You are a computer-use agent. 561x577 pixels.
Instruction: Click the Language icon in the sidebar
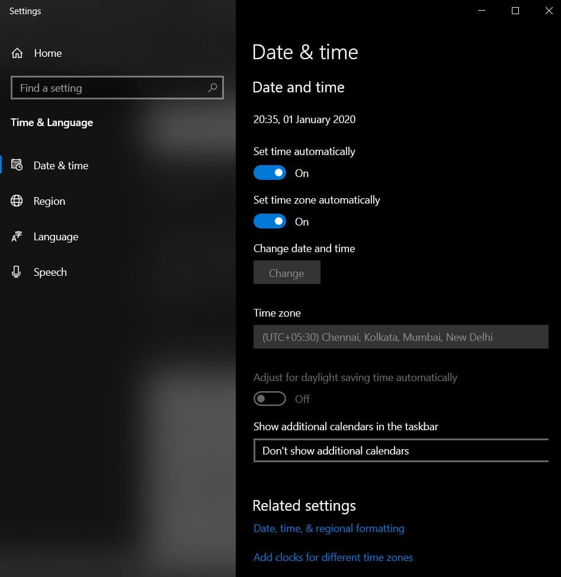click(18, 237)
